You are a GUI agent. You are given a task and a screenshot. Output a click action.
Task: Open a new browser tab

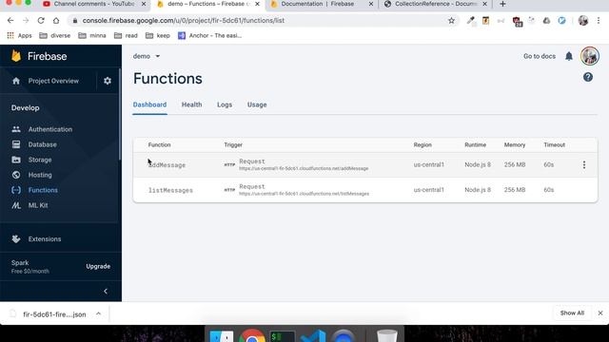pos(502,4)
